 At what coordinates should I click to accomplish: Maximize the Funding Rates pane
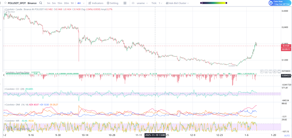(x=279, y=71)
